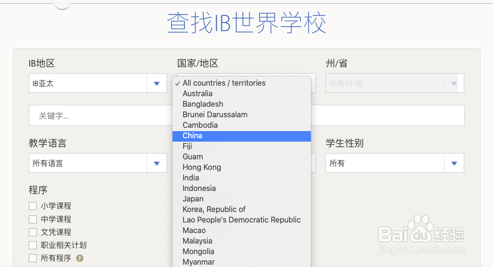Viewport: 493px width, 267px height.
Task: Pick Korea, Republic of from list
Action: (241, 209)
